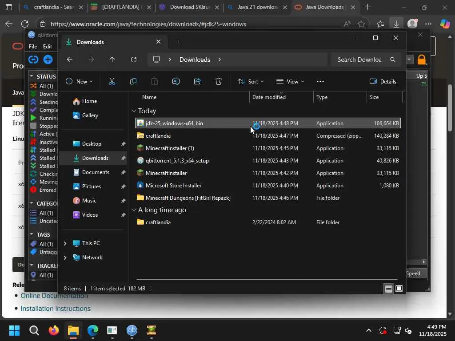This screenshot has width=455, height=341.
Task: Select Microsoft Store Installer file
Action: (x=268, y=185)
